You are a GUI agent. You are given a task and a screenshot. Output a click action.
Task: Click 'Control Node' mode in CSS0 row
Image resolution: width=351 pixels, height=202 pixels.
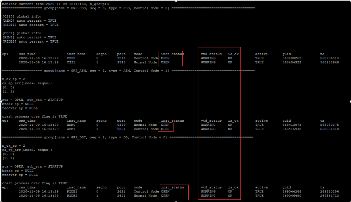[146, 58]
